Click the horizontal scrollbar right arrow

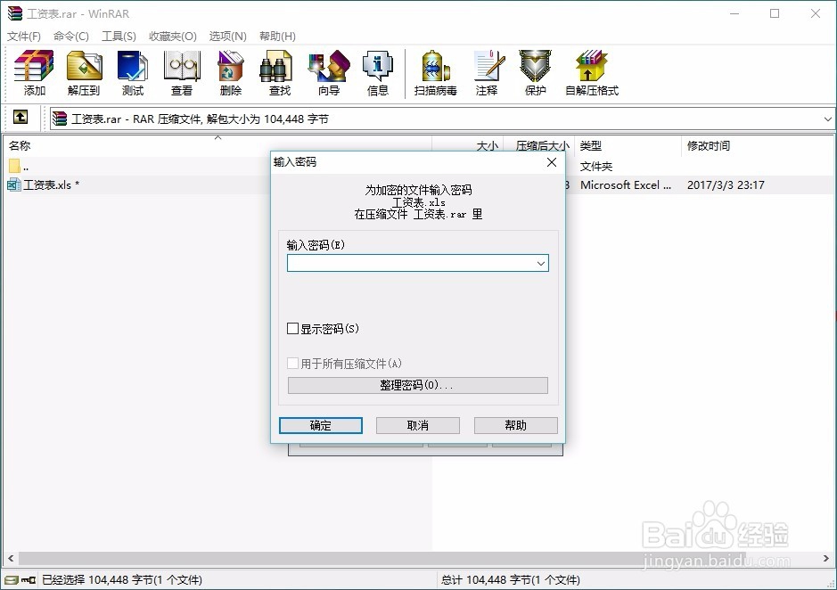[826, 559]
